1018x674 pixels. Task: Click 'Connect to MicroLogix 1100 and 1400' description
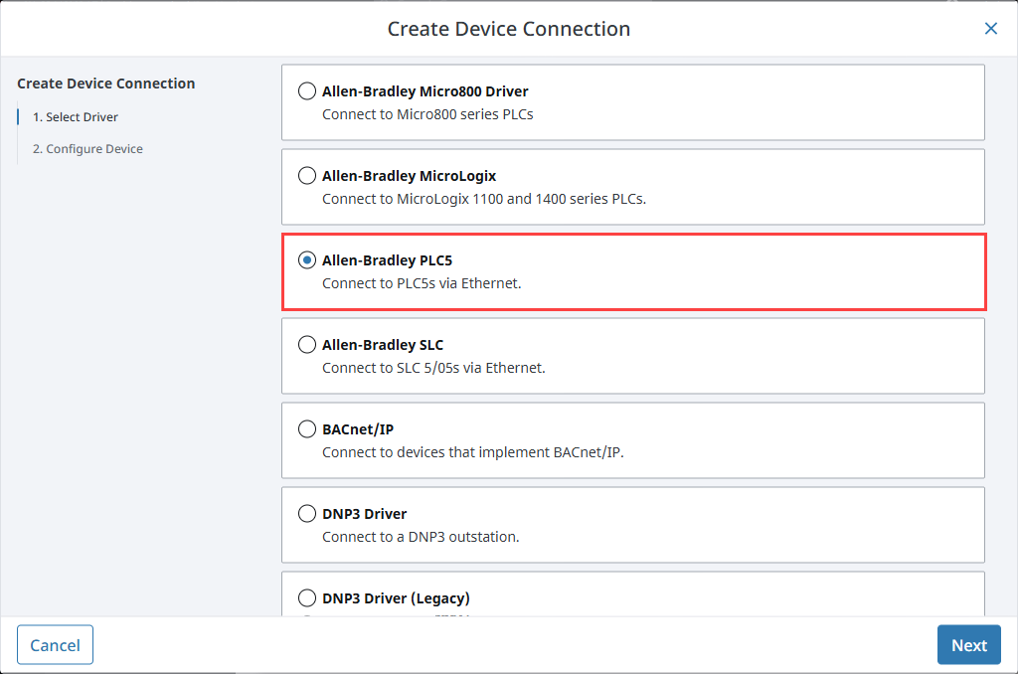[484, 199]
